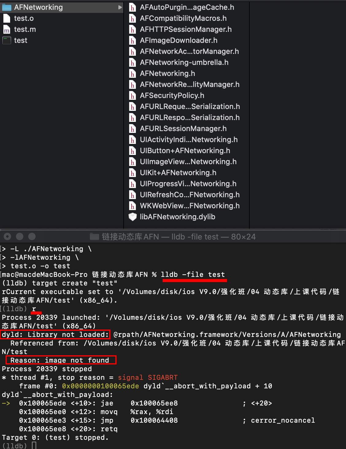
Task: Select AFURLSessionManager.h header icon
Action: (133, 129)
